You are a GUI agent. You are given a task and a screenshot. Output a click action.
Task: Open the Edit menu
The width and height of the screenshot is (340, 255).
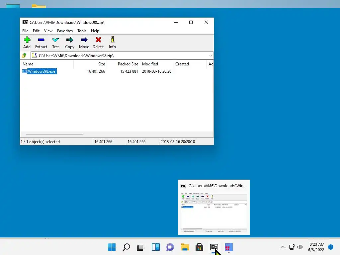point(36,31)
